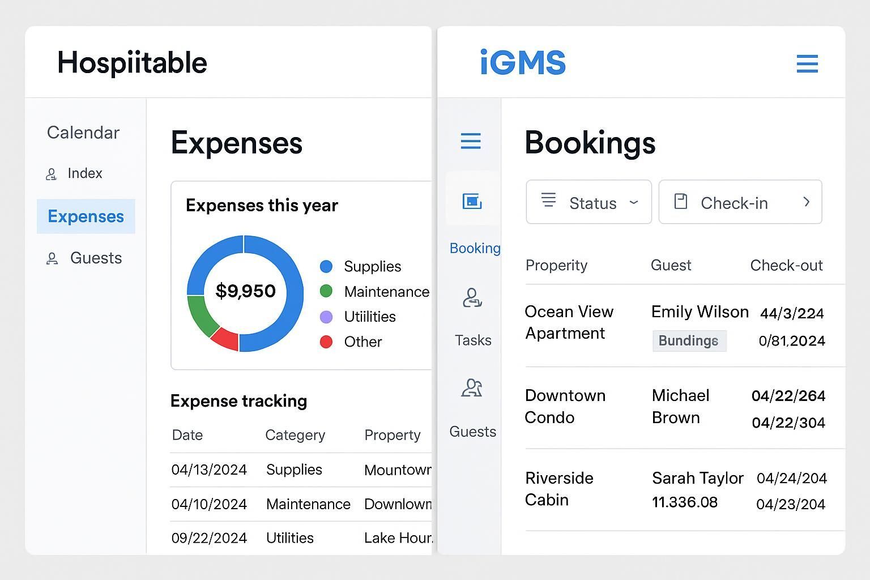Screen dimensions: 870x580
Task: Open the Status filter
Action: [x=588, y=202]
